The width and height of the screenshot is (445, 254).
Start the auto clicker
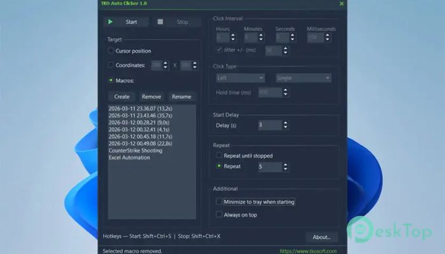[126, 22]
